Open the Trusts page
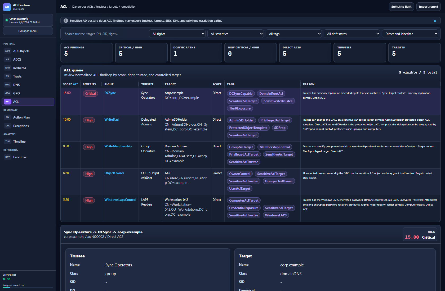This screenshot has height=291, width=445. pos(28,76)
